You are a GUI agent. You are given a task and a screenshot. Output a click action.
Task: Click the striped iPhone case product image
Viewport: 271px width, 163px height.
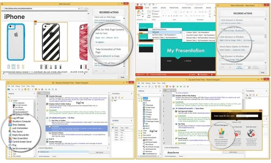(51, 41)
